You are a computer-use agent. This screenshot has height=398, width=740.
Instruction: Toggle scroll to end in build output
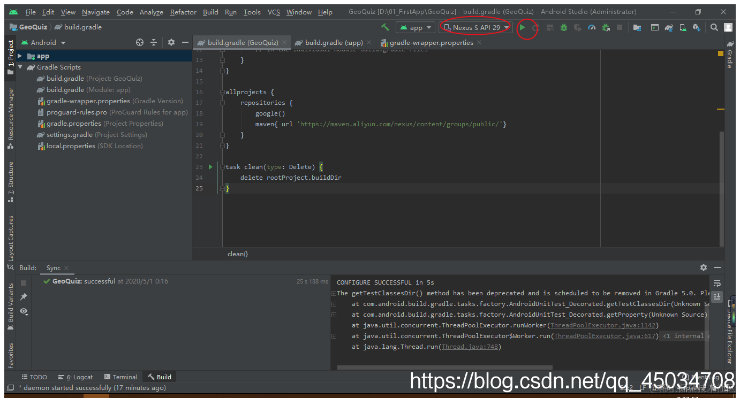(718, 296)
